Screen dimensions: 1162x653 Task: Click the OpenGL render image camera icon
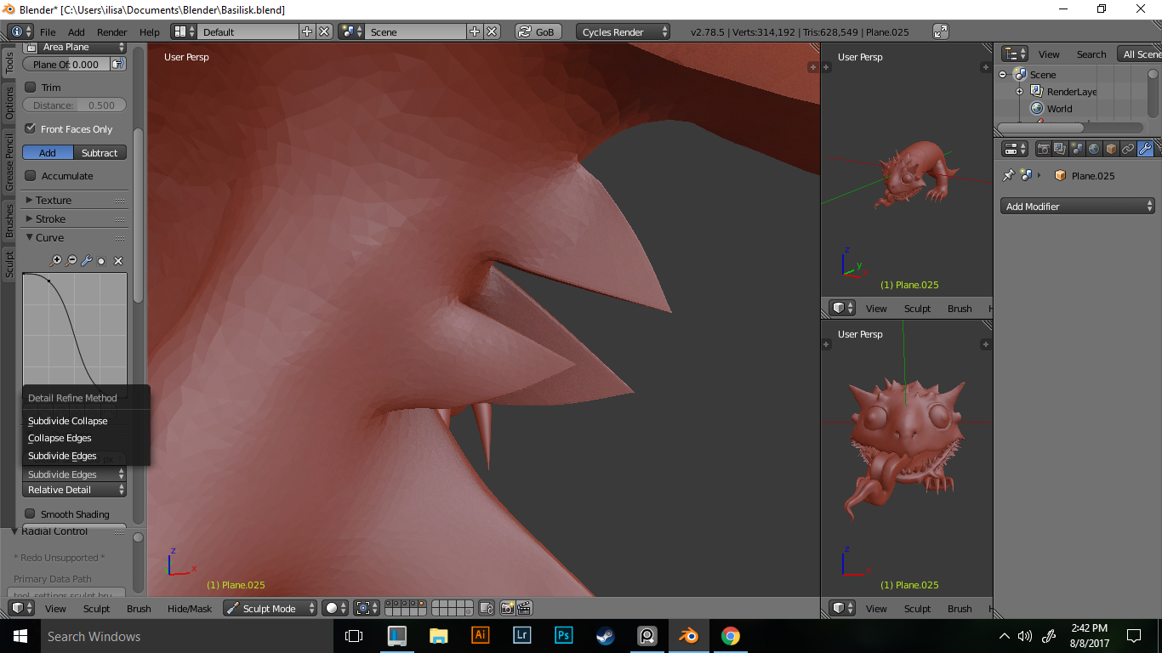coord(507,608)
